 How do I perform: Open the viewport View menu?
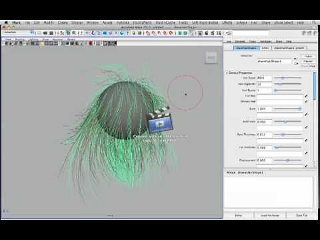point(8,39)
